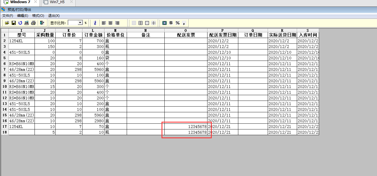Apply inner cross border icon

[x=154, y=23]
